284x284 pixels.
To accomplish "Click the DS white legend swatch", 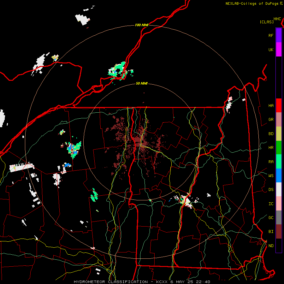I will [x=279, y=189].
